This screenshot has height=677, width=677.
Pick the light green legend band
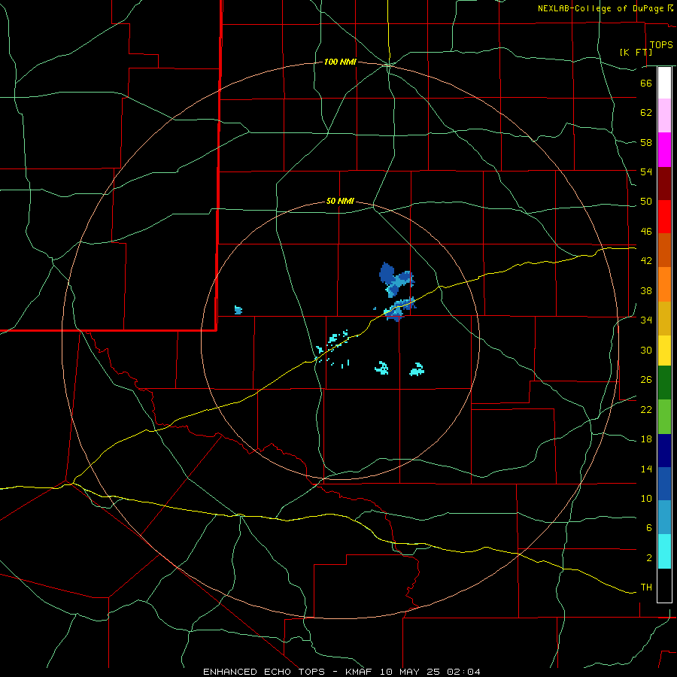click(x=664, y=417)
